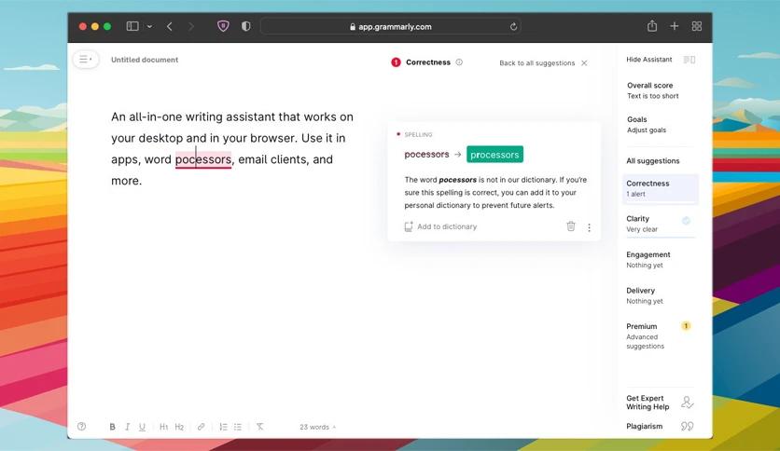Click the yellow Premium count badge
Image resolution: width=780 pixels, height=451 pixels.
[686, 326]
